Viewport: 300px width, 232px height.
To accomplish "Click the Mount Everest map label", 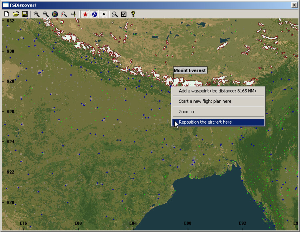I will 190,70.
